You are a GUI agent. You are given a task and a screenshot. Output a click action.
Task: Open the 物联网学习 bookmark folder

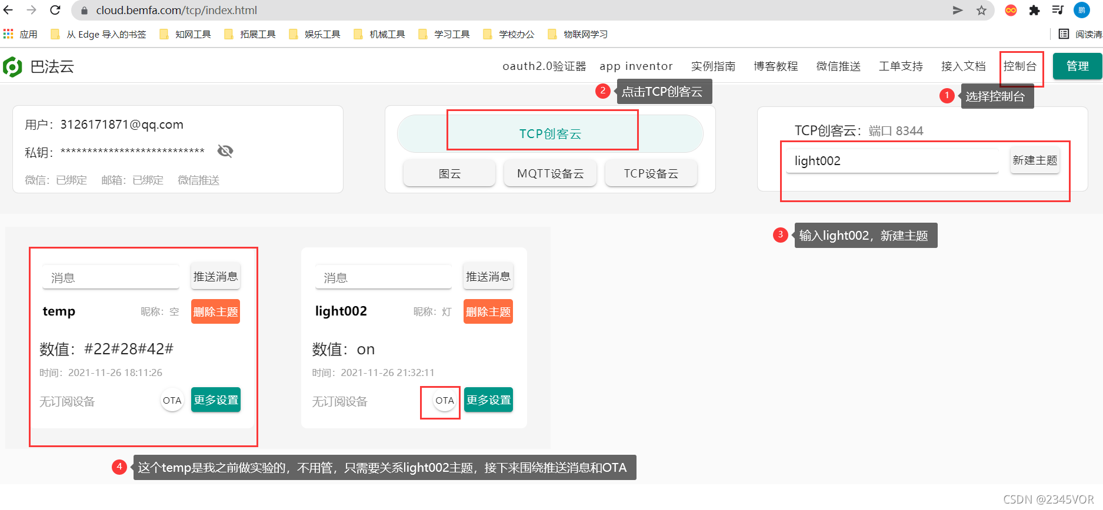coord(578,34)
